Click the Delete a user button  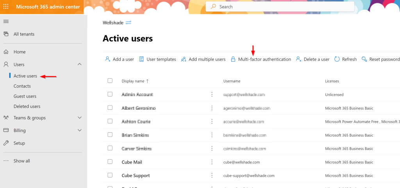coord(312,59)
